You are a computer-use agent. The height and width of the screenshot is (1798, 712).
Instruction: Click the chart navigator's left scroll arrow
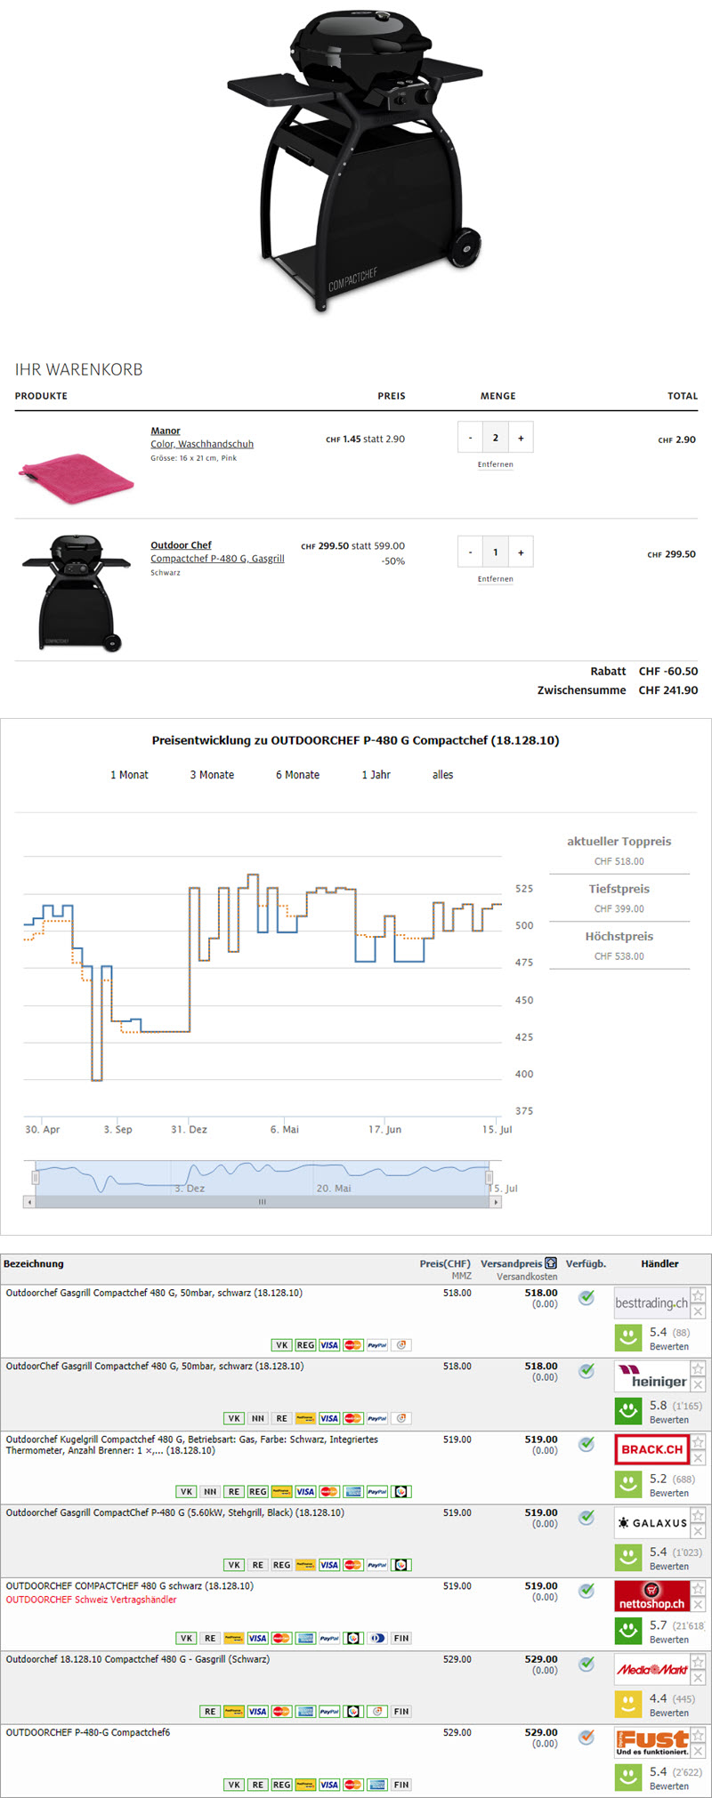pyautogui.click(x=29, y=1202)
